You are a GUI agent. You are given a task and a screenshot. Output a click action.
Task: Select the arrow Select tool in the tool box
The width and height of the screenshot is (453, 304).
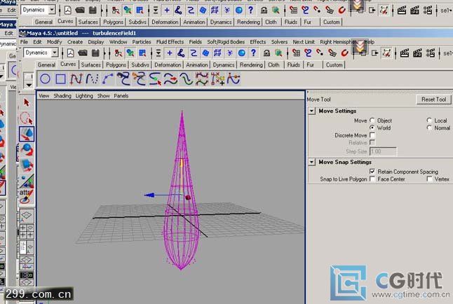pyautogui.click(x=27, y=102)
